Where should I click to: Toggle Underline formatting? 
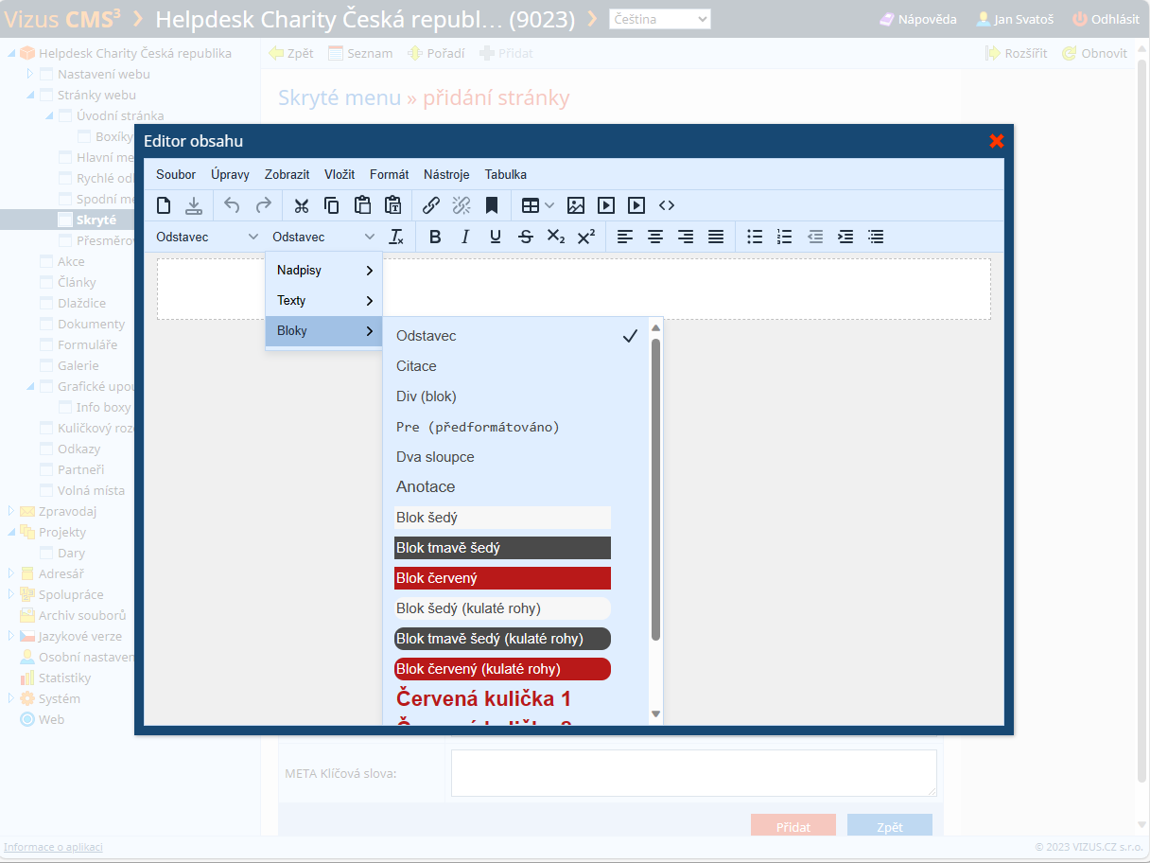pos(496,237)
